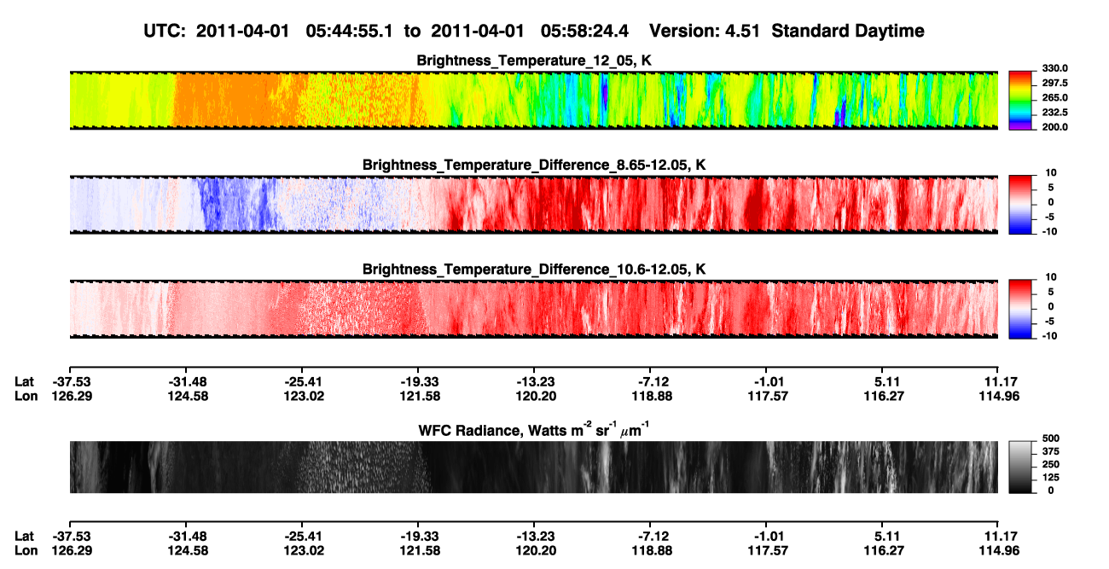Viewport: 1109px width, 569px height.
Task: Click the title 'Brightness_Temperature_Difference_10.6-12.05, K'
Action: click(x=534, y=269)
